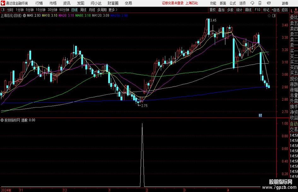
Task: Expand the 更多 periods chevron
Action: point(113,10)
